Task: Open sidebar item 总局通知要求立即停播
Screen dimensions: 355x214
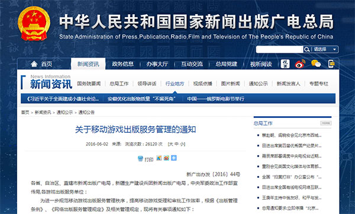Action: (291, 208)
